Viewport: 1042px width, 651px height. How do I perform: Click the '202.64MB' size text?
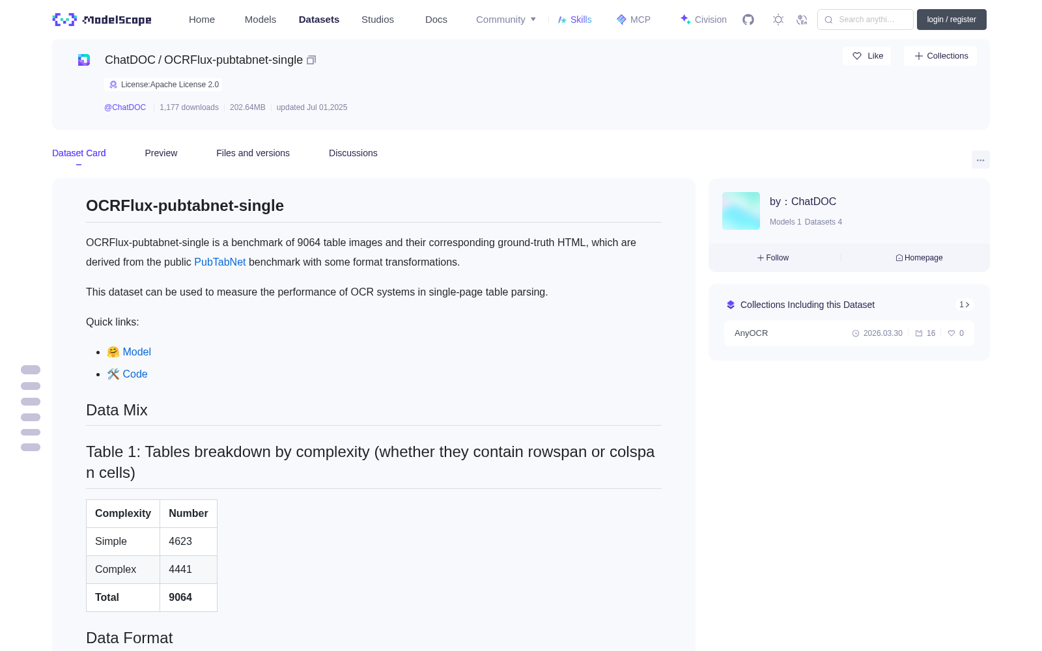pyautogui.click(x=247, y=107)
